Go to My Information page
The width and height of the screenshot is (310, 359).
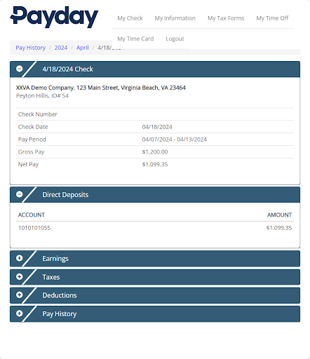coord(175,18)
